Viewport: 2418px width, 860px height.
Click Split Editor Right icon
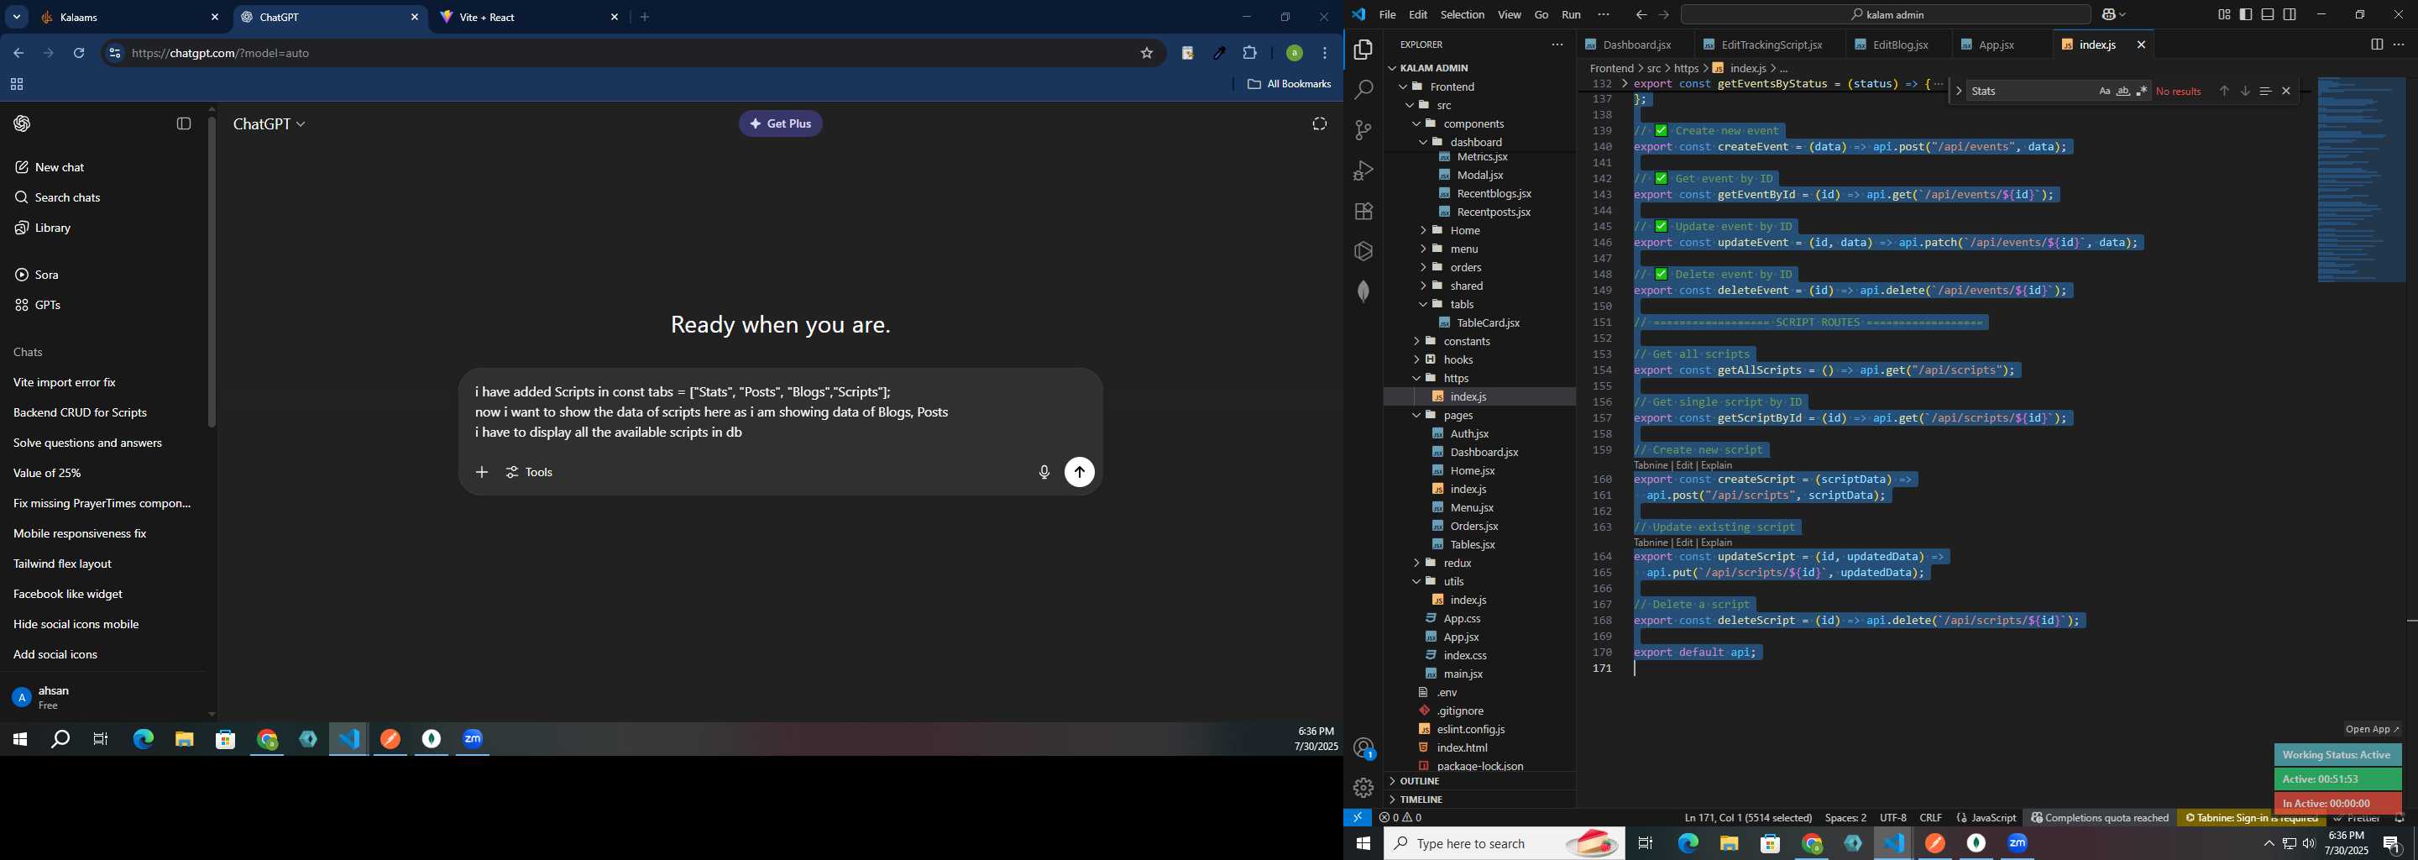[x=2376, y=45]
